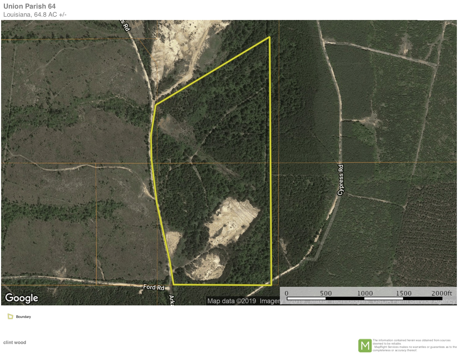
Task: Open the Map data ©2019 attribution text
Action: 231,301
